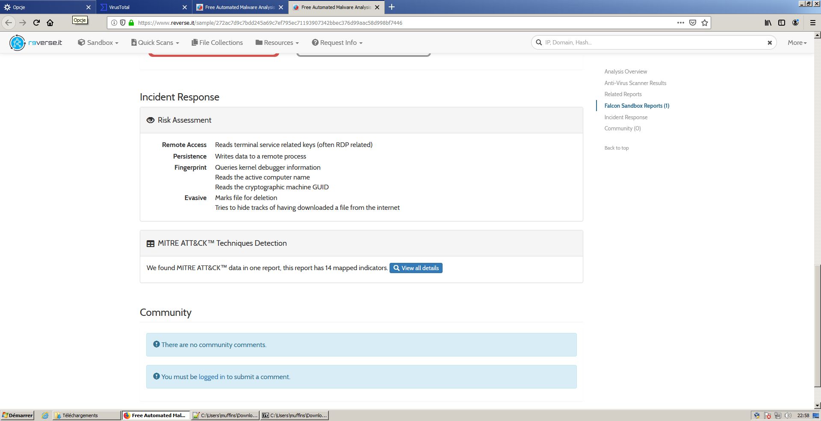Screen dimensions: 821x421
Task: Jump to Incident Response in sidebar
Action: (x=626, y=117)
